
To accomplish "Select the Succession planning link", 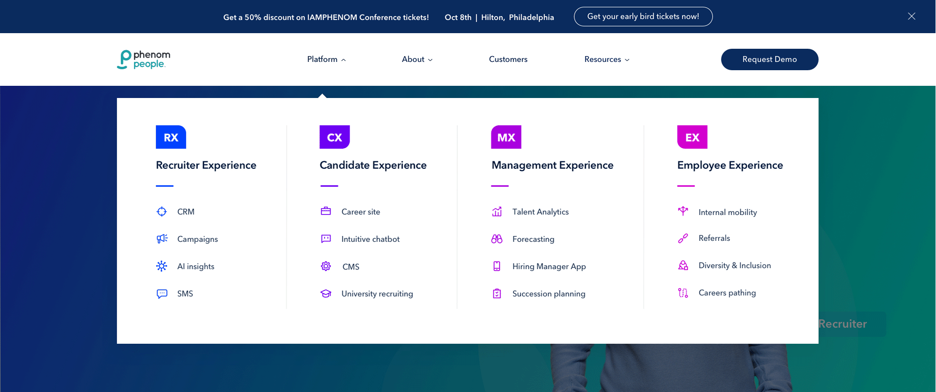I will (x=549, y=294).
